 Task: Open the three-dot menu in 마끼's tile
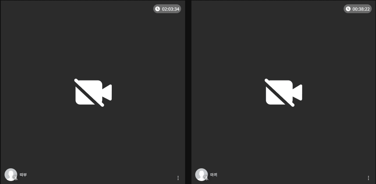point(369,178)
